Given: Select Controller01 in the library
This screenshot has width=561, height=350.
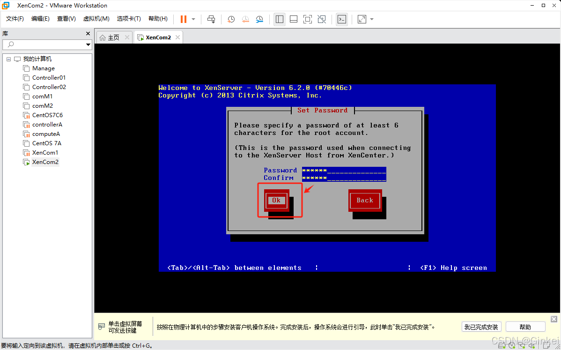Looking at the screenshot, I should click(49, 77).
